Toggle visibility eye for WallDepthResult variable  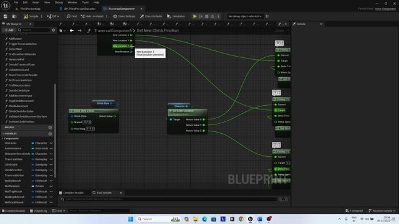[51, 197]
